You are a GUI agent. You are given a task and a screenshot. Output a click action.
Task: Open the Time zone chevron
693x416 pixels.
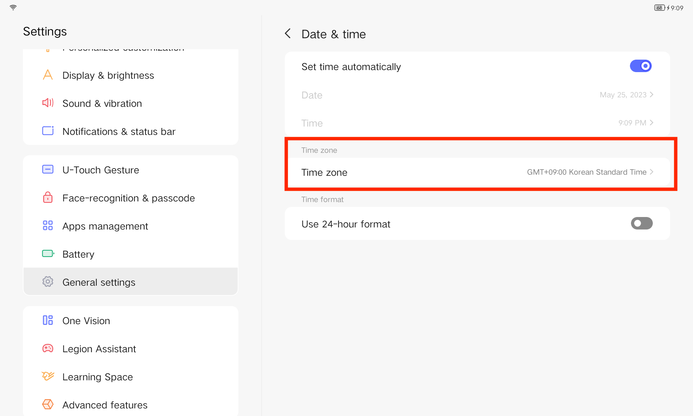click(652, 172)
